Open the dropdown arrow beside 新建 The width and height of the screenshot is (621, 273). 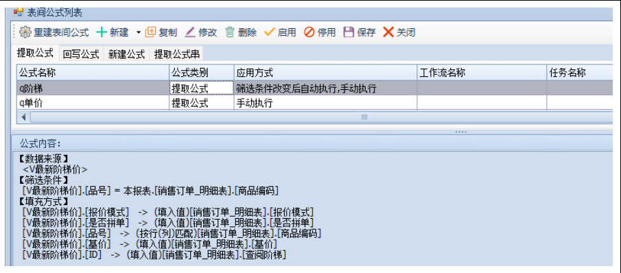(139, 32)
